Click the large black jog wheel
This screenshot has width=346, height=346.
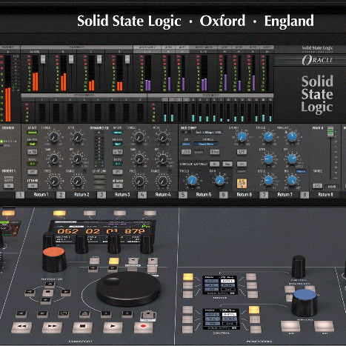pyautogui.click(x=128, y=288)
